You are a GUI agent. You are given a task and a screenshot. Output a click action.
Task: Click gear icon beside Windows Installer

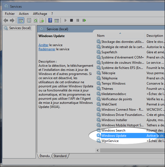point(99,120)
